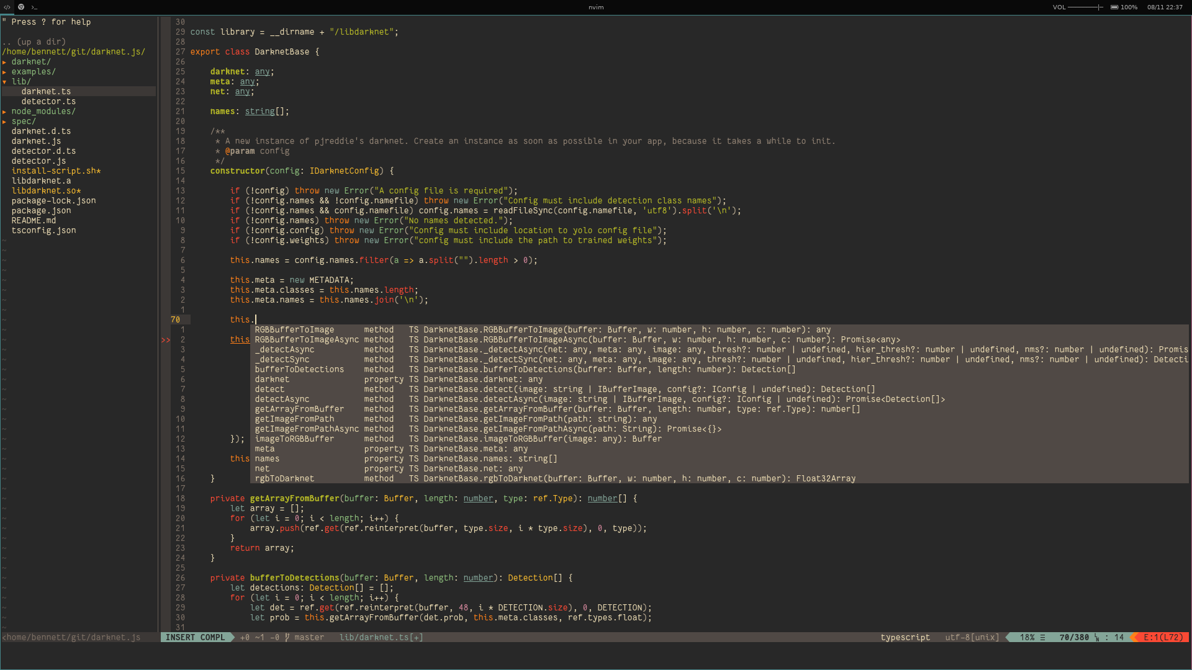Click the typescript filetype in statusline
This screenshot has width=1192, height=670.
pos(905,637)
